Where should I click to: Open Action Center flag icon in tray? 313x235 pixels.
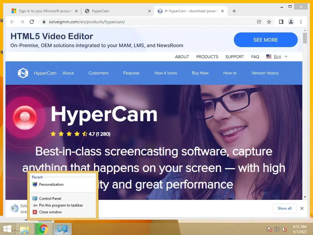[269, 229]
